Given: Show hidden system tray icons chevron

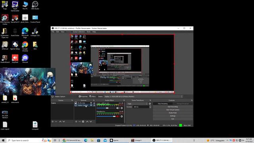Looking at the screenshot, I should (x=227, y=140).
